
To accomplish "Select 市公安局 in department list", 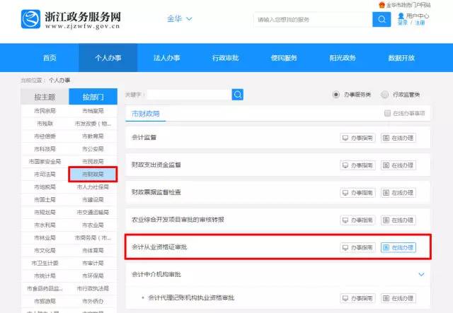I will click(93, 149).
